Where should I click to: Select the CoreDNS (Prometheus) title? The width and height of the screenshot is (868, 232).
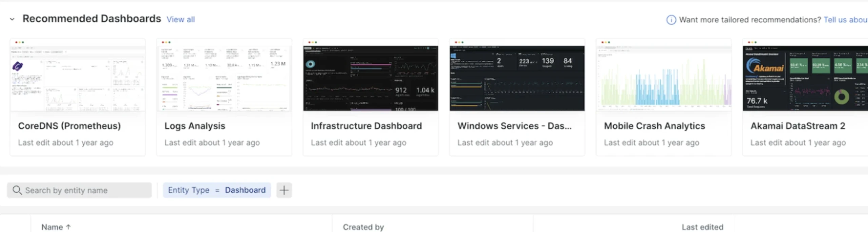click(x=70, y=126)
